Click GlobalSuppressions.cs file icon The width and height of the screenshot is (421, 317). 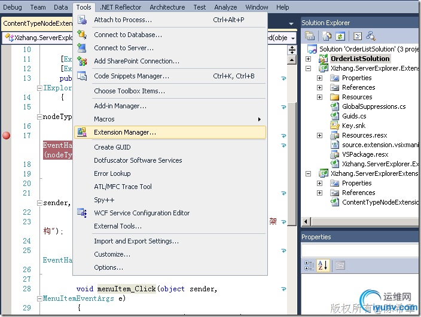click(334, 106)
